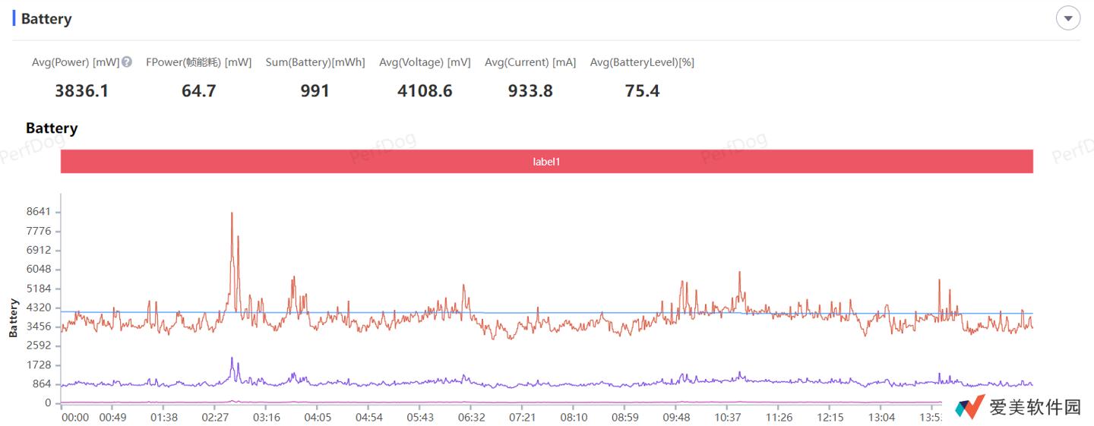Viewport: 1094px width, 426px height.
Task: Click the 13:04 time axis marker
Action: tap(881, 417)
